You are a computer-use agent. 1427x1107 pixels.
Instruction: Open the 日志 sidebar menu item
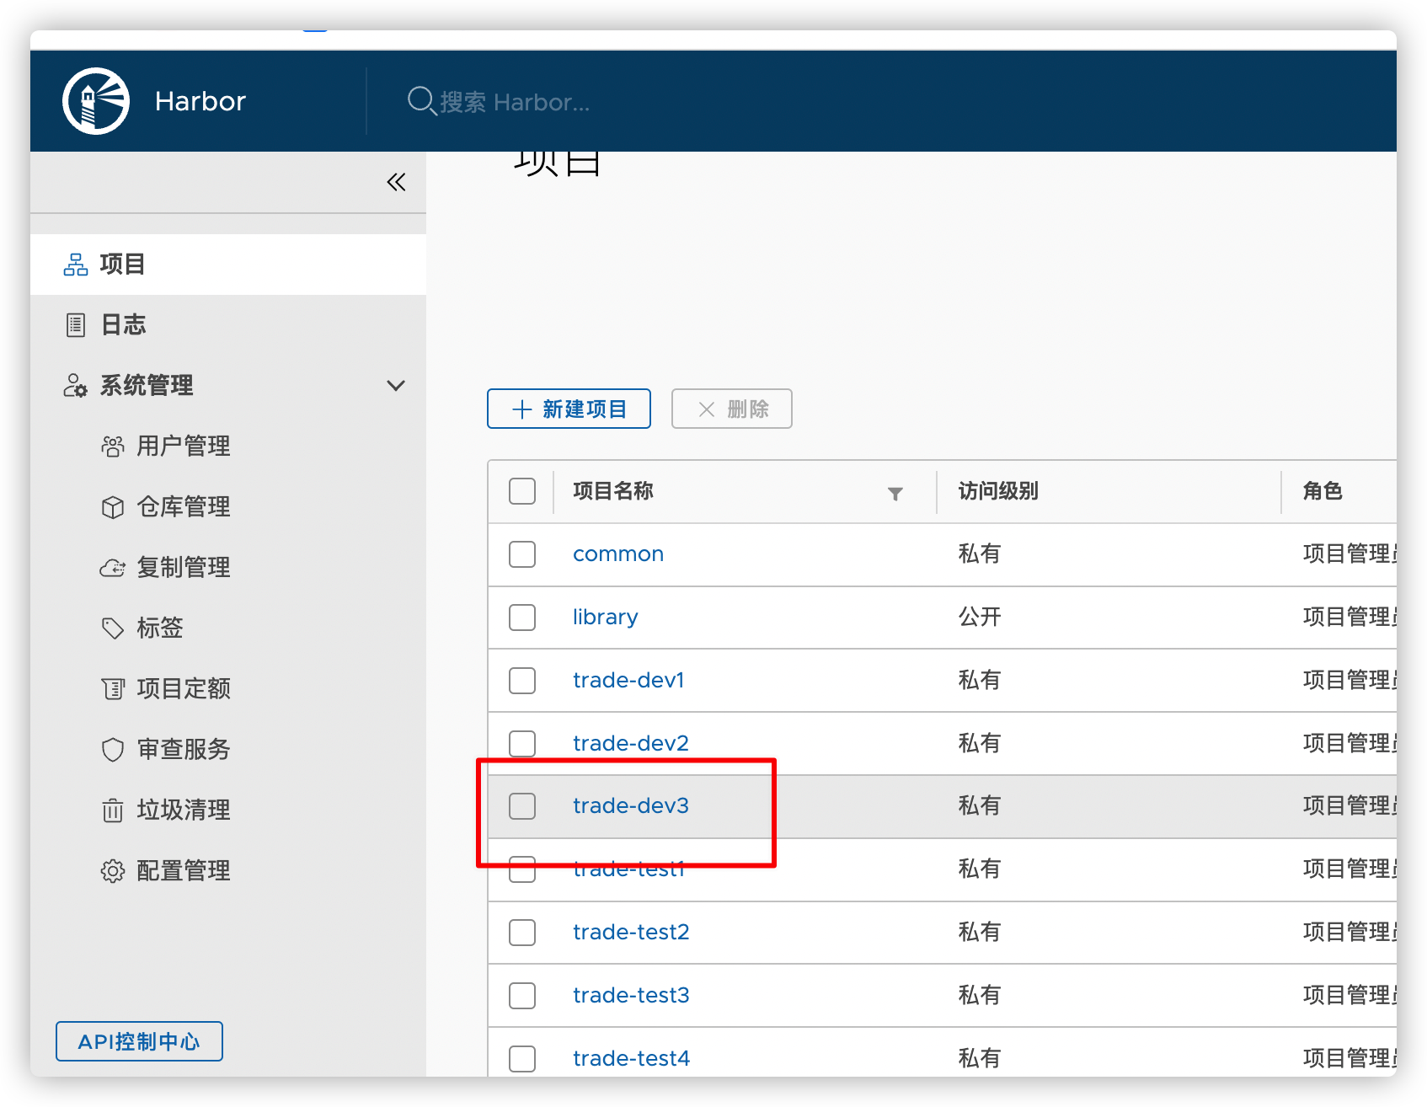[228, 325]
